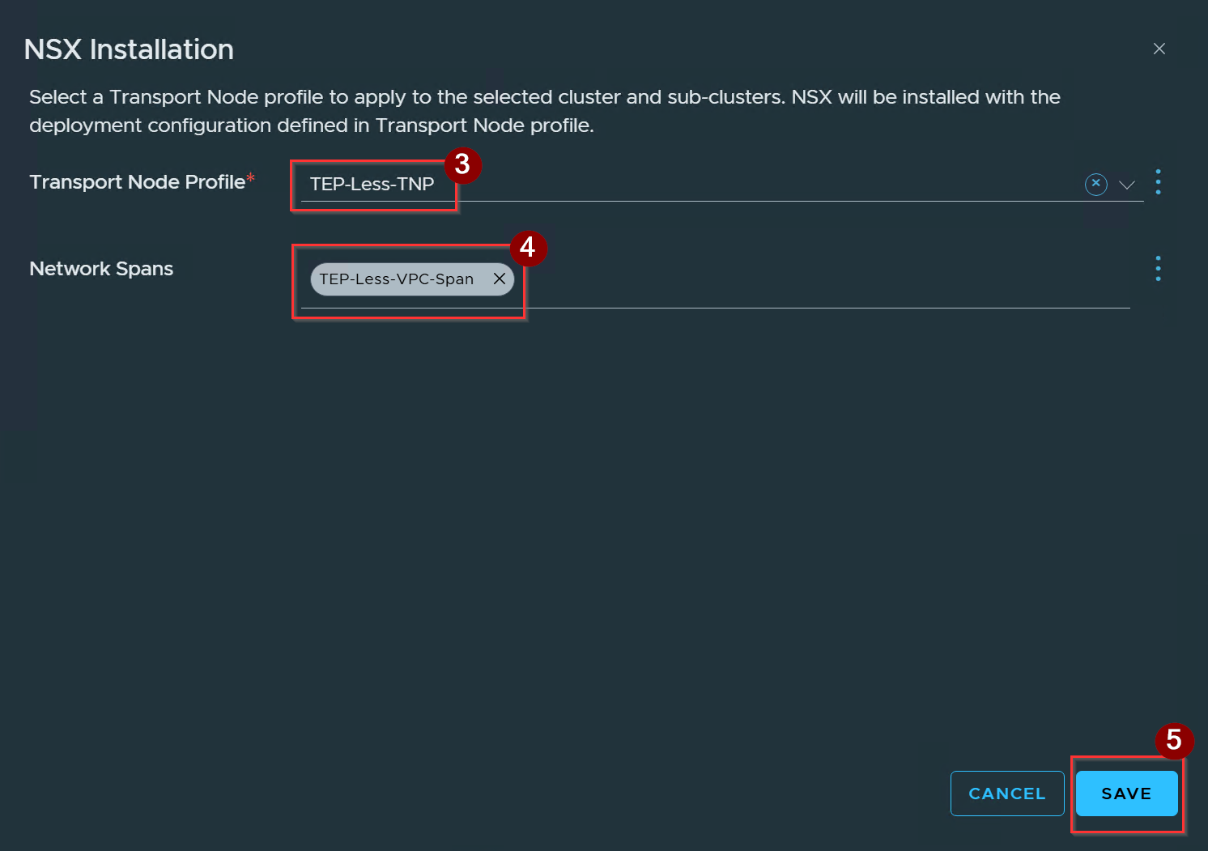
Task: Click the NSX Installation dialog title
Action: [129, 49]
